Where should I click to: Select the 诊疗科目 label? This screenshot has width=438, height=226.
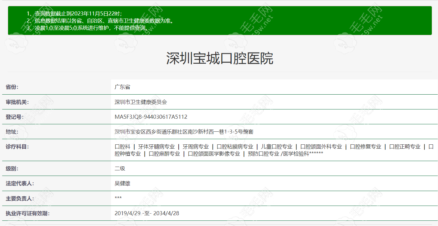coord(17,147)
